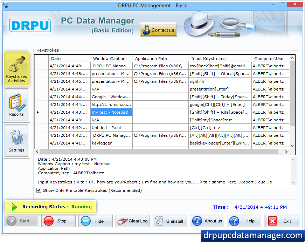Toggle Show Only Printable Keystrokes checkbox
The image size is (305, 242).
[x=39, y=190]
